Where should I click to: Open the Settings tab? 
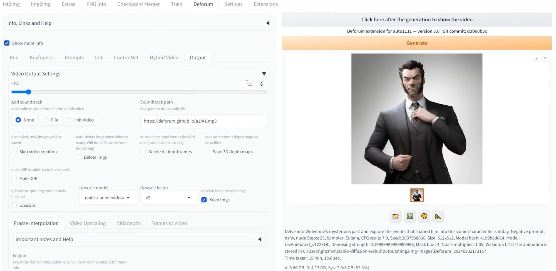233,4
